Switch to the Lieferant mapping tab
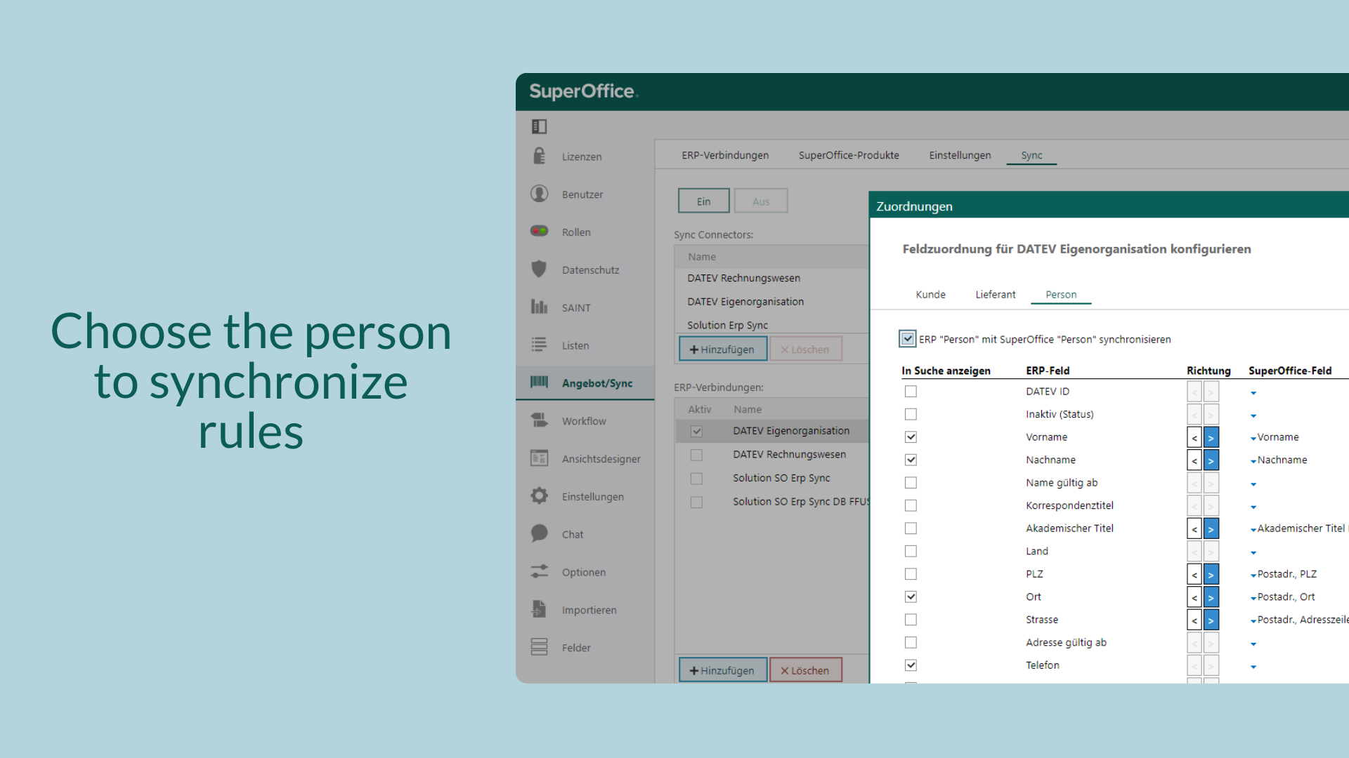1349x758 pixels. (995, 295)
